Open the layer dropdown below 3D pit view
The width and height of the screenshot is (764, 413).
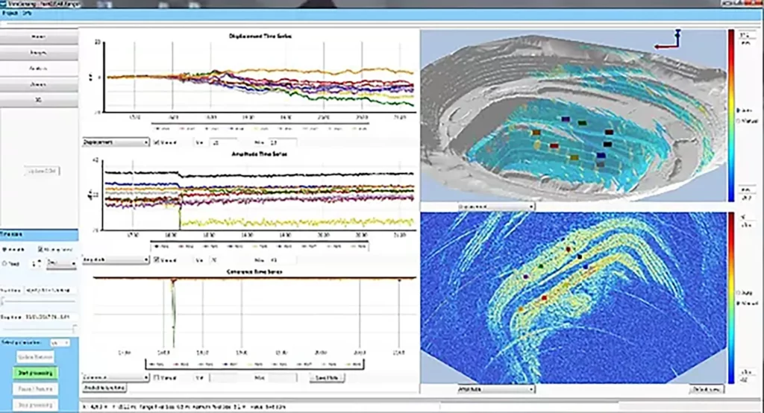pos(495,206)
